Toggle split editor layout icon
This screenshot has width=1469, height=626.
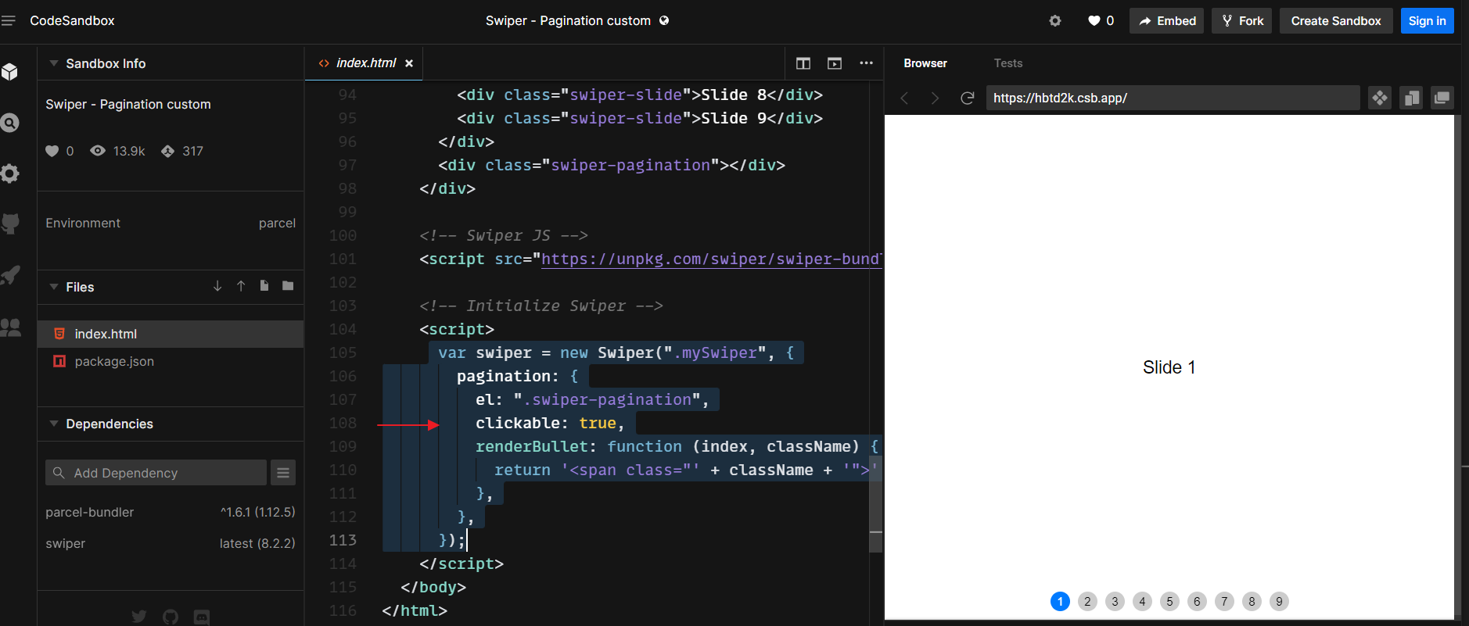pos(803,63)
